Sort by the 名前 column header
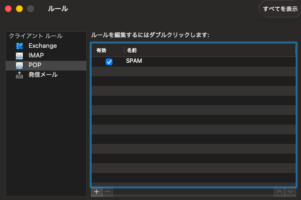Image resolution: width=301 pixels, height=200 pixels. (x=132, y=50)
